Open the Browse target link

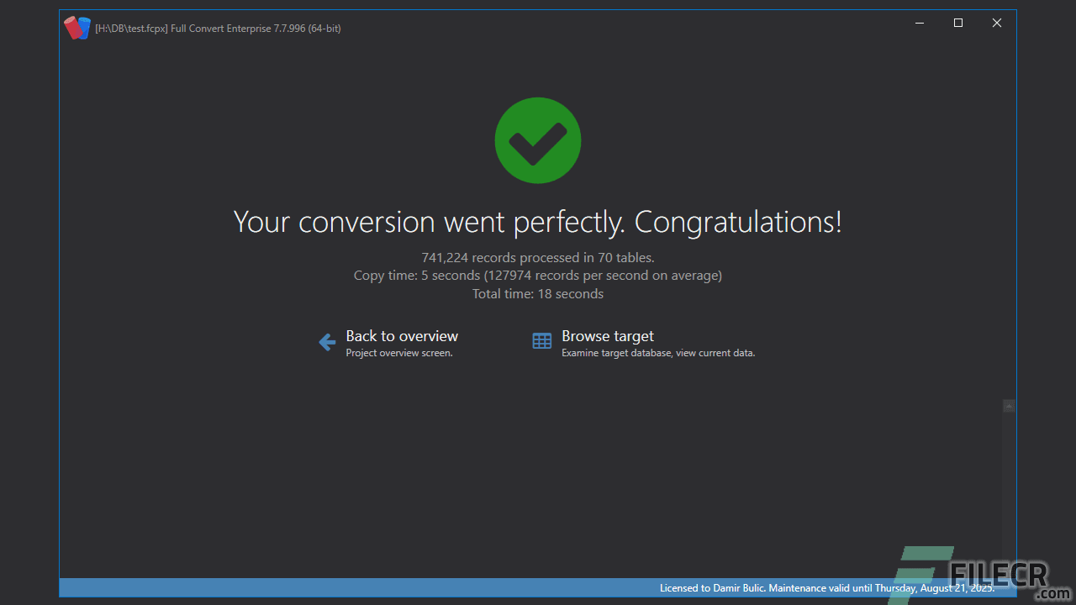607,335
